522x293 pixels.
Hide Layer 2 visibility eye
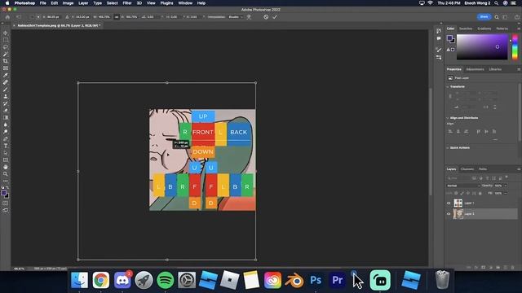pos(449,214)
